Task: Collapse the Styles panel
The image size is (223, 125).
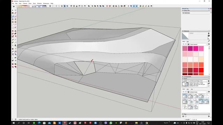Action: point(183,78)
